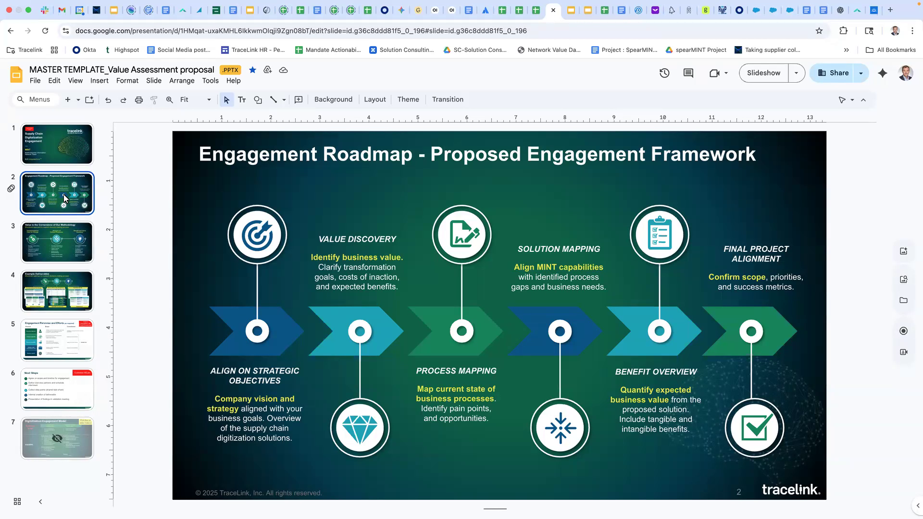Viewport: 923px width, 519px height.
Task: Click the browser address bar URL
Action: [x=301, y=31]
